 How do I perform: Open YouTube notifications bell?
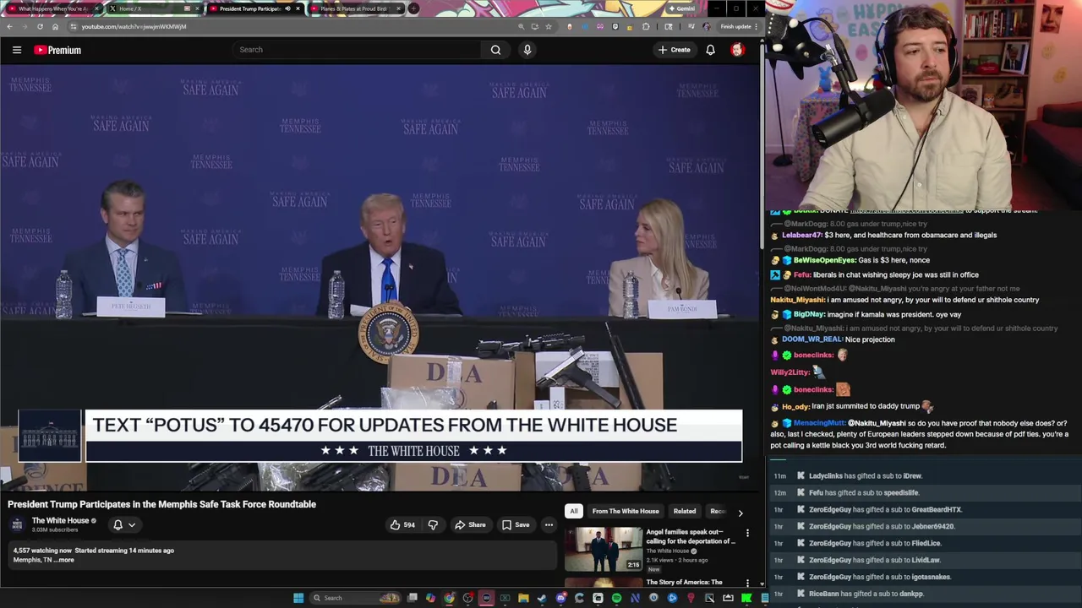(710, 50)
